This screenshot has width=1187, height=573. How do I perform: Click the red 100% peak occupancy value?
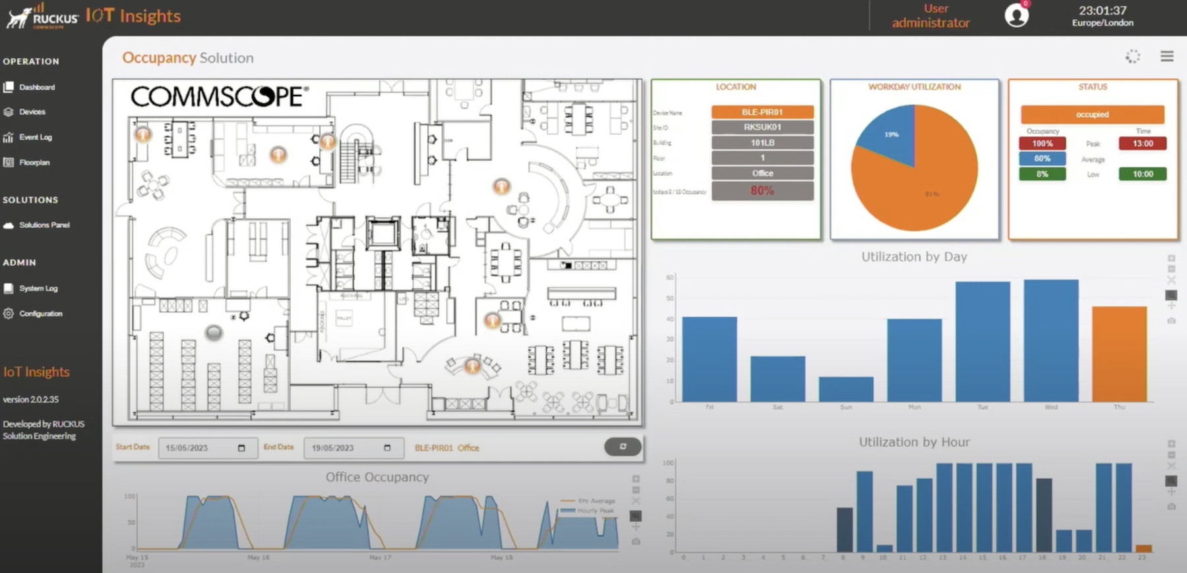pyautogui.click(x=1043, y=144)
